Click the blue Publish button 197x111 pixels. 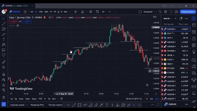point(188,12)
